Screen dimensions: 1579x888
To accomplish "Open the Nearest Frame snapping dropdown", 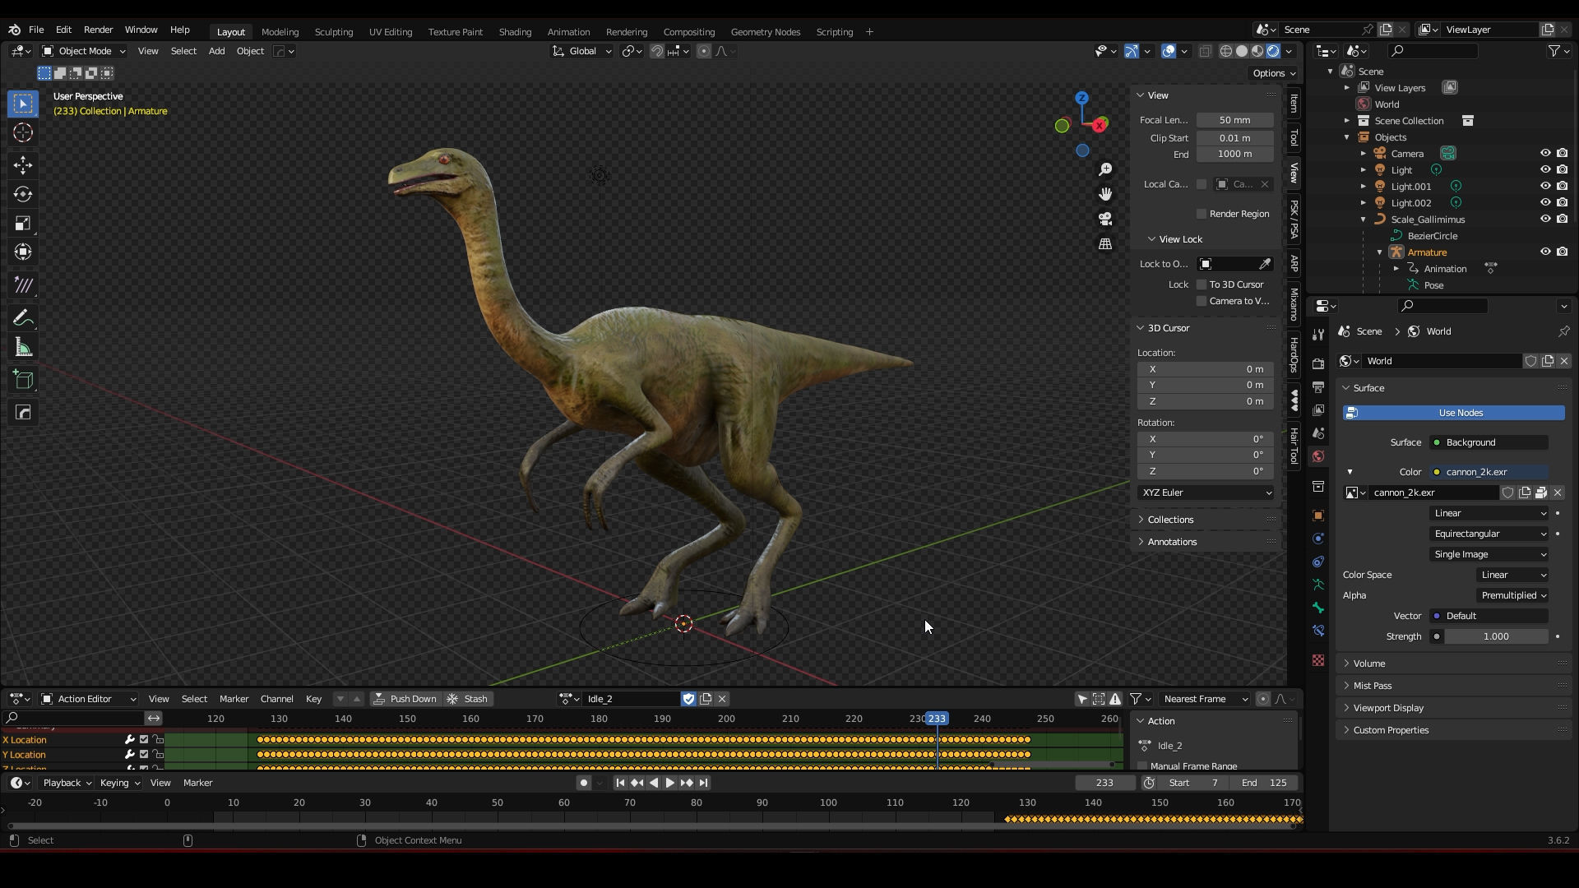I will coord(1206,699).
